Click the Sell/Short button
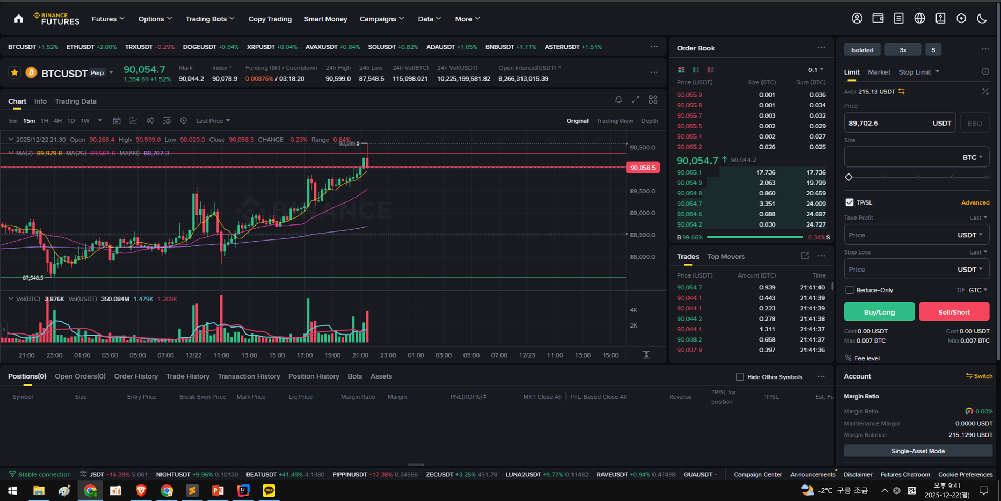Screen dimensions: 1001x501 [954, 311]
